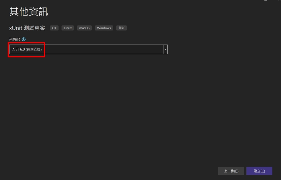281x180 pixels.
Task: Click the blank dialog area below the framework field
Action: click(125, 109)
